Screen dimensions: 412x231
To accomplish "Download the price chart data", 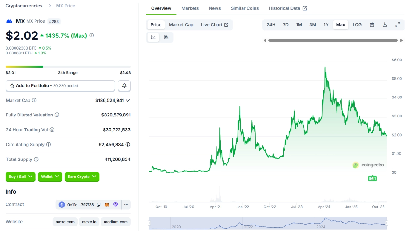I will [385, 24].
